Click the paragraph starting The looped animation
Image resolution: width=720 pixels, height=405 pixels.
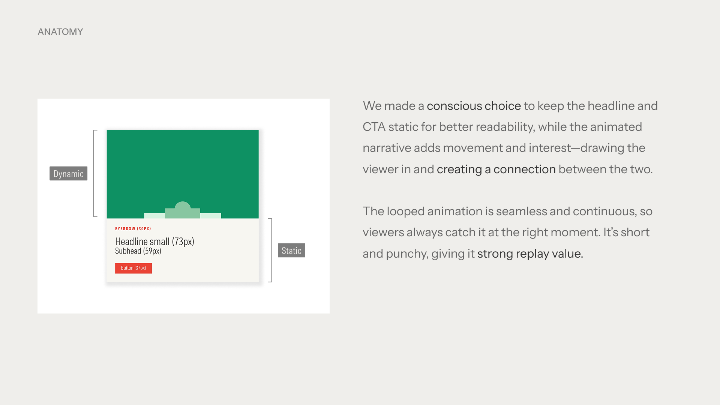(x=507, y=232)
